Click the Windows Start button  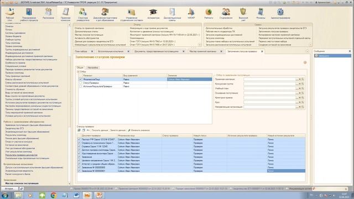(5, 195)
